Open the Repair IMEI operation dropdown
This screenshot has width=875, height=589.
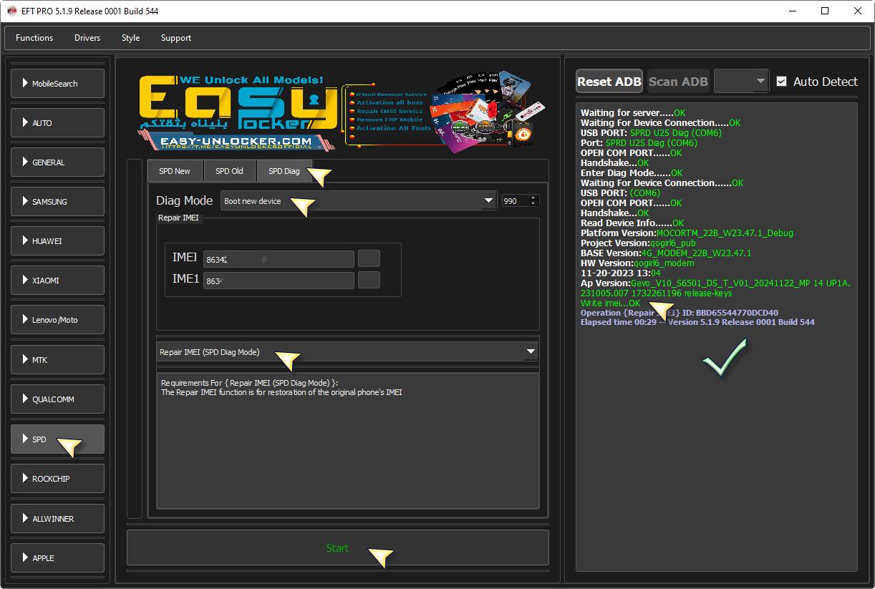click(x=347, y=351)
